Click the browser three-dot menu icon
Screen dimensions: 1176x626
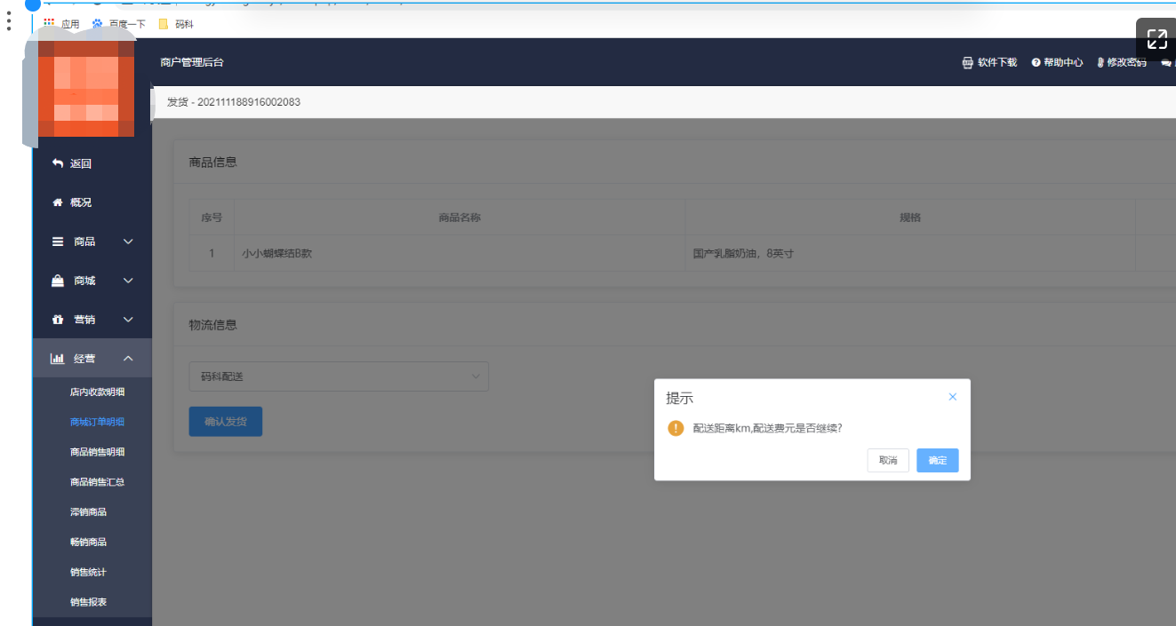click(x=9, y=20)
